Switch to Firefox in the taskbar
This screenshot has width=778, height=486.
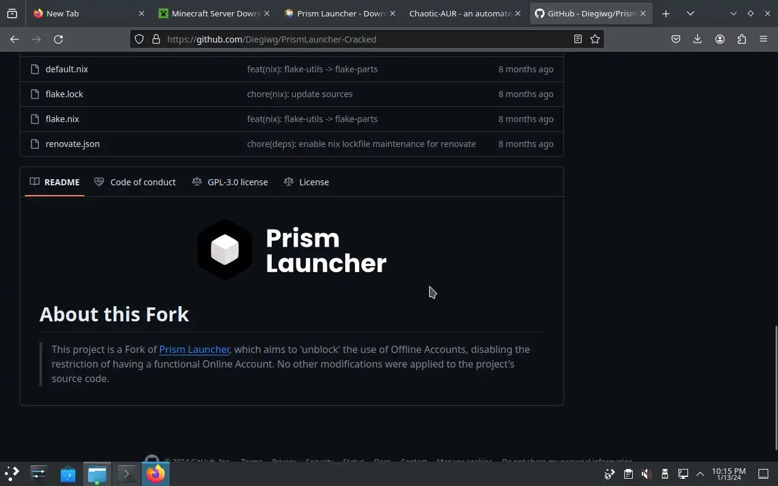pyautogui.click(x=156, y=473)
